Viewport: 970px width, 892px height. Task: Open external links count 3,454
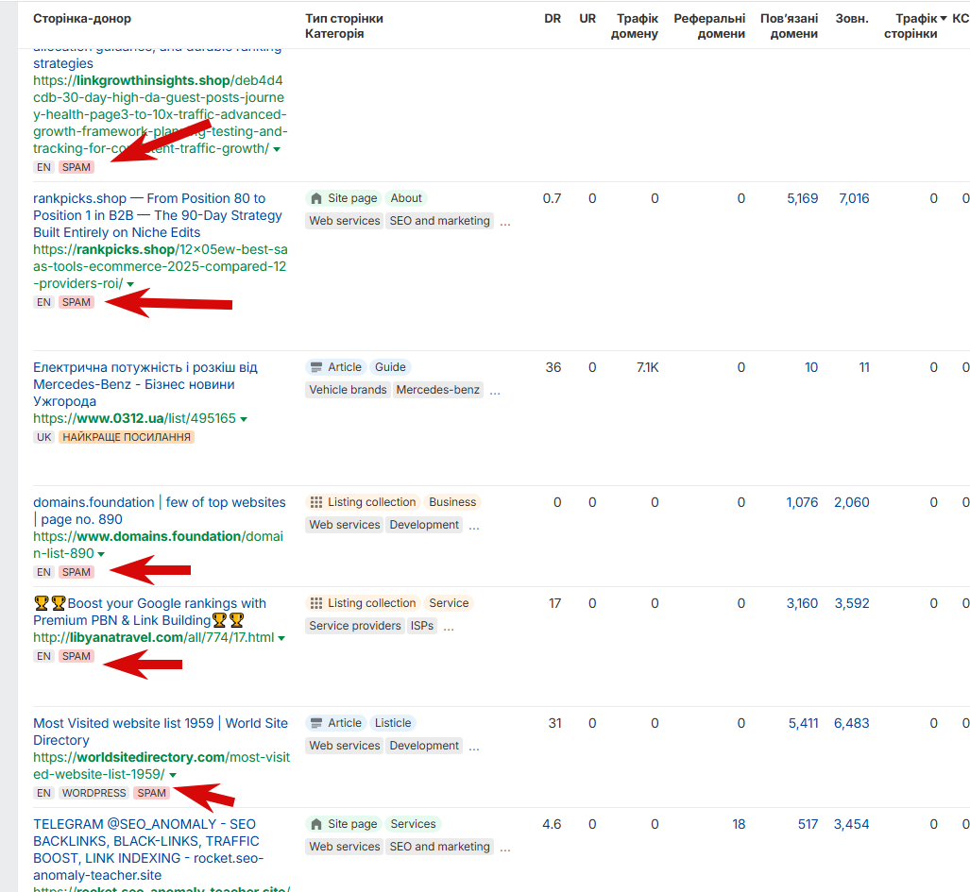(x=851, y=824)
